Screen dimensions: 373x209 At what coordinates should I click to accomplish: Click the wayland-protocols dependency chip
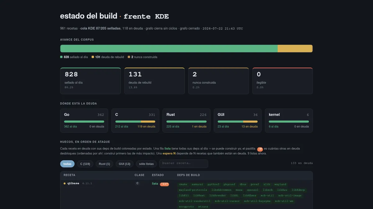click(x=193, y=190)
